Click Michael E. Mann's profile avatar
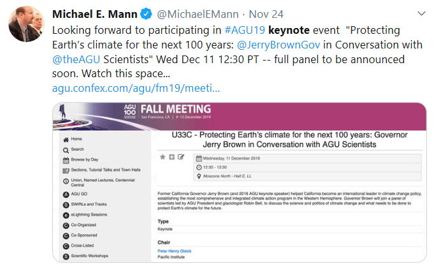Screen dimensions: 434x271 tap(25, 25)
